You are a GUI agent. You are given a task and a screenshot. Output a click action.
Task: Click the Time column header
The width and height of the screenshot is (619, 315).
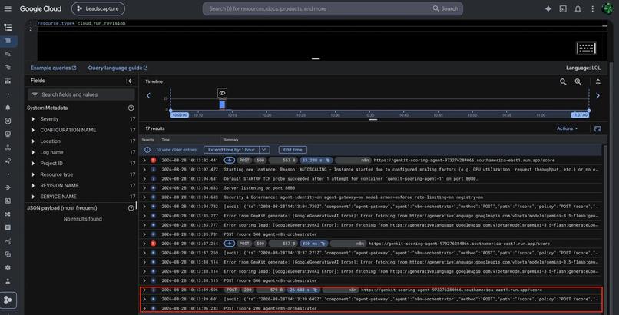165,140
